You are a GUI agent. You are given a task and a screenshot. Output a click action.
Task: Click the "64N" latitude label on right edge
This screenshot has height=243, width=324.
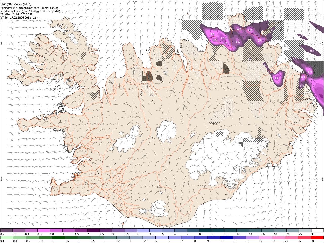(x=323, y=179)
